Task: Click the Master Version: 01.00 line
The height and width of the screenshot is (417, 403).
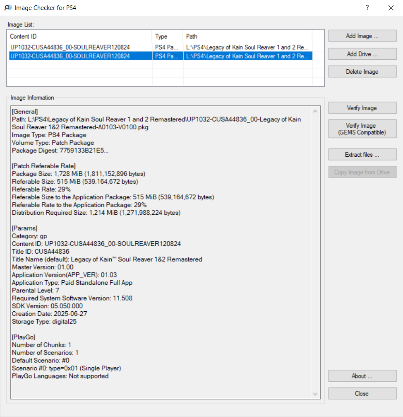Action: pyautogui.click(x=43, y=267)
